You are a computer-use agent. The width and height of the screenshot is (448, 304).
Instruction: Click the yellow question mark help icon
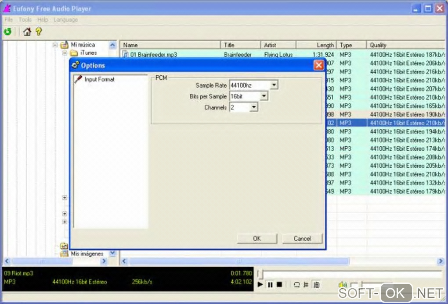click(39, 32)
